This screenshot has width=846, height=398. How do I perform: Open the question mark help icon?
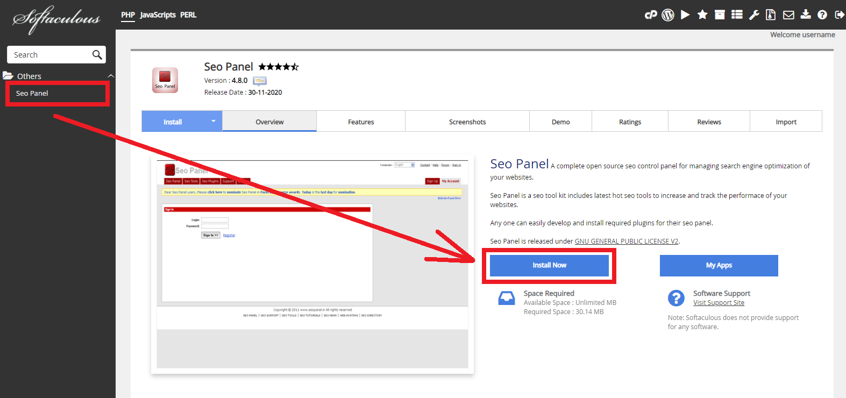coord(822,15)
